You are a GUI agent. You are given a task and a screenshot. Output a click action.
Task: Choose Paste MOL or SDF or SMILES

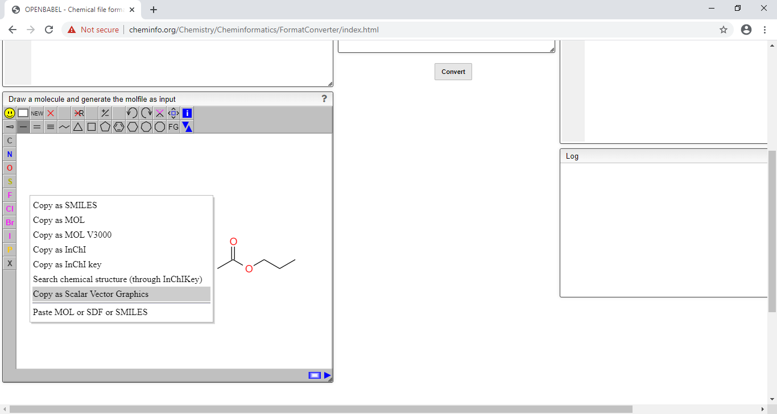coord(122,312)
